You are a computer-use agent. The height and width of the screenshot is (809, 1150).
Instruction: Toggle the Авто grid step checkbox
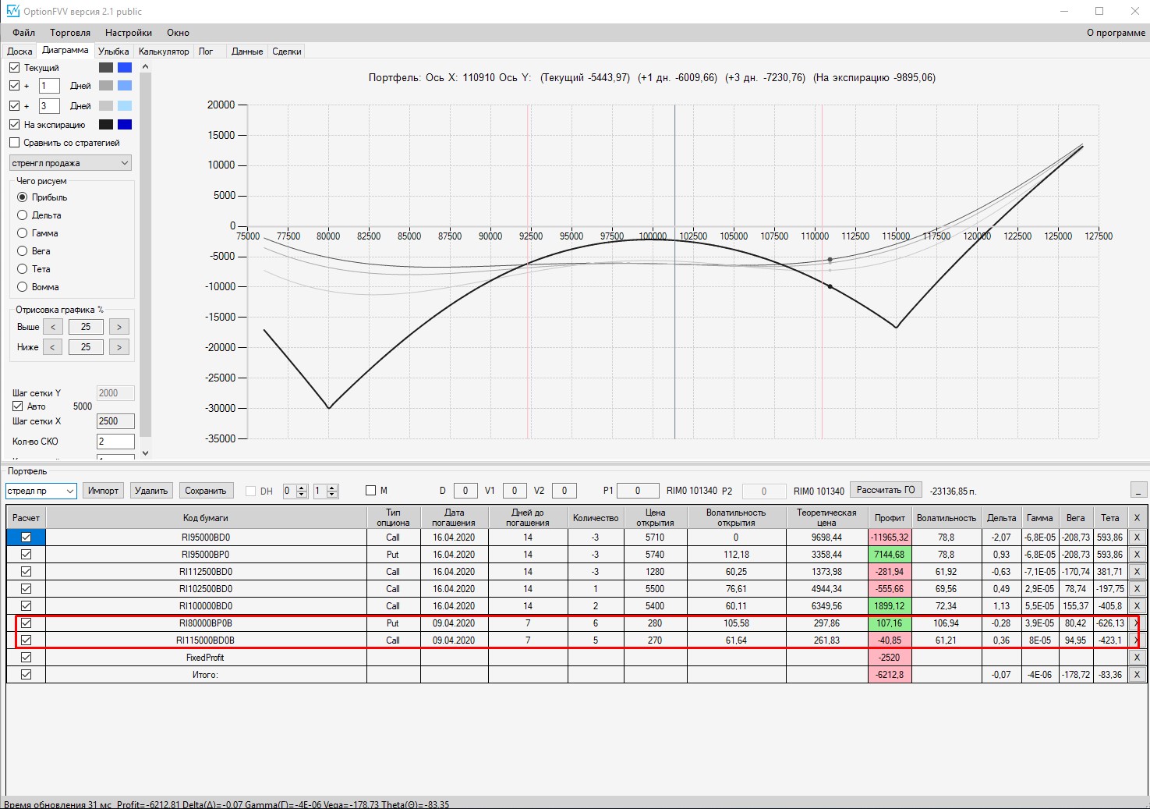coord(18,406)
